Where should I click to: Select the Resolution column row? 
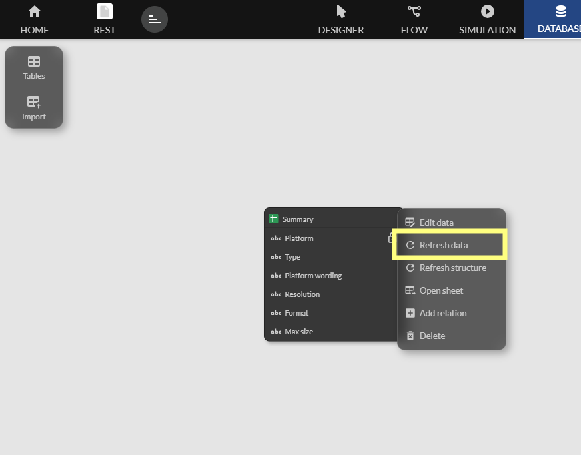click(x=331, y=294)
